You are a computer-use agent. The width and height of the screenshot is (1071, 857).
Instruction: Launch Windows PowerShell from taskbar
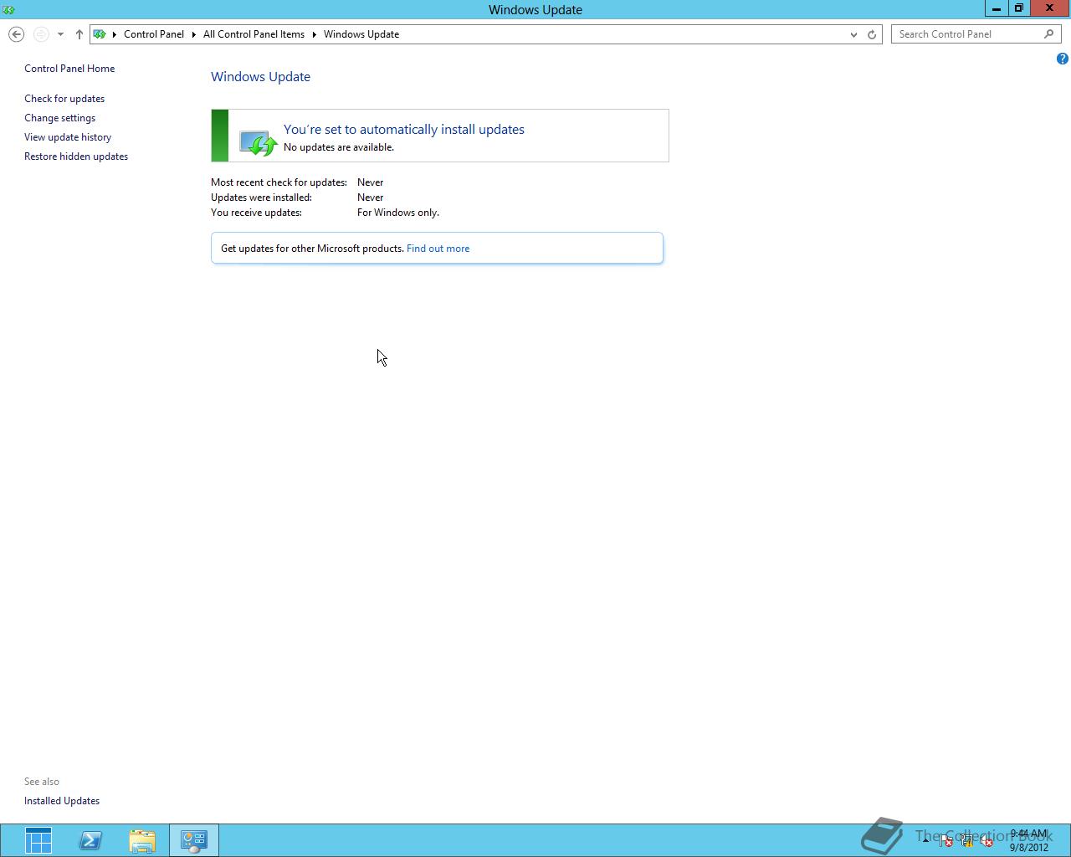pos(90,840)
